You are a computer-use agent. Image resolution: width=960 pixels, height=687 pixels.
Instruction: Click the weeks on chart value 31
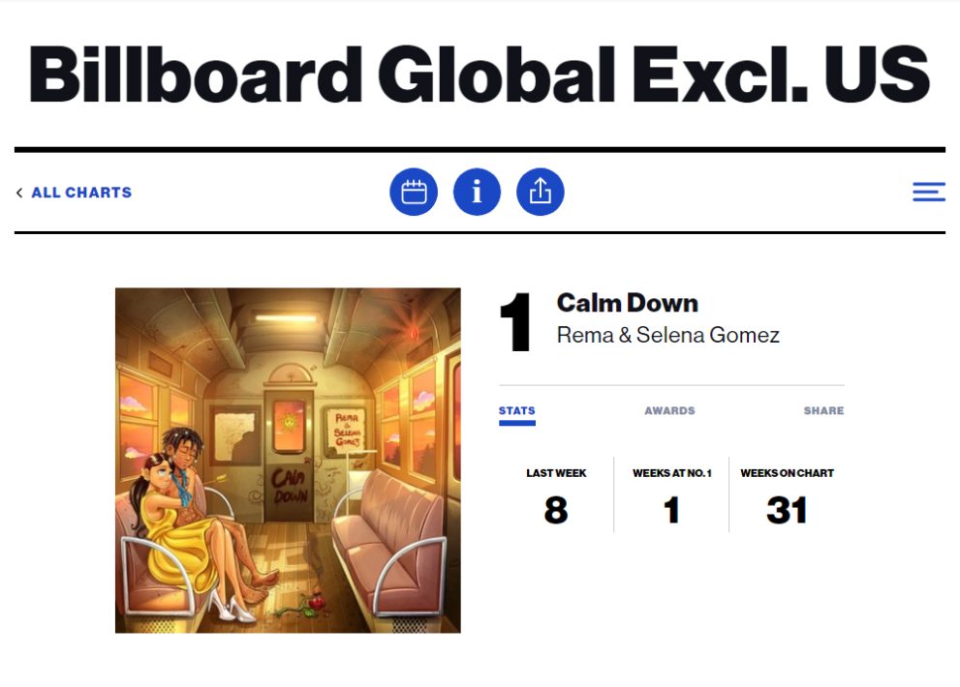click(787, 510)
